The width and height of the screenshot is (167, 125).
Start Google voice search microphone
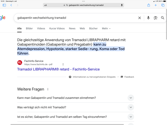coord(148,18)
